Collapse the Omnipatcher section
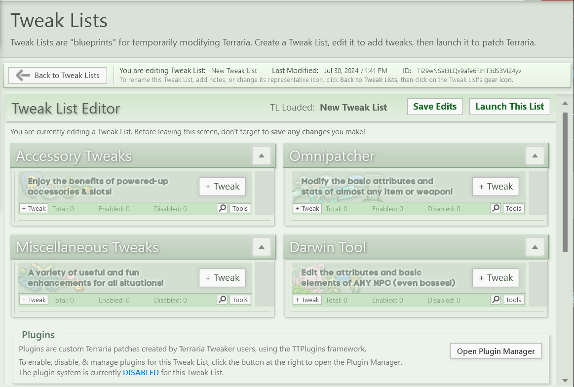 (x=535, y=156)
